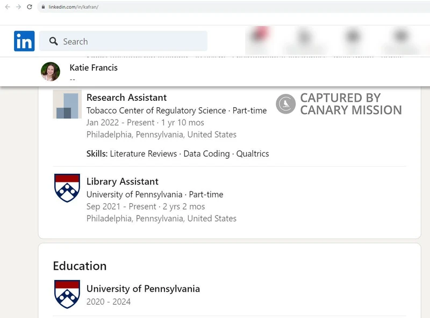This screenshot has width=430, height=318.
Task: Open University of Pennsylvania education entry
Action: pos(143,289)
